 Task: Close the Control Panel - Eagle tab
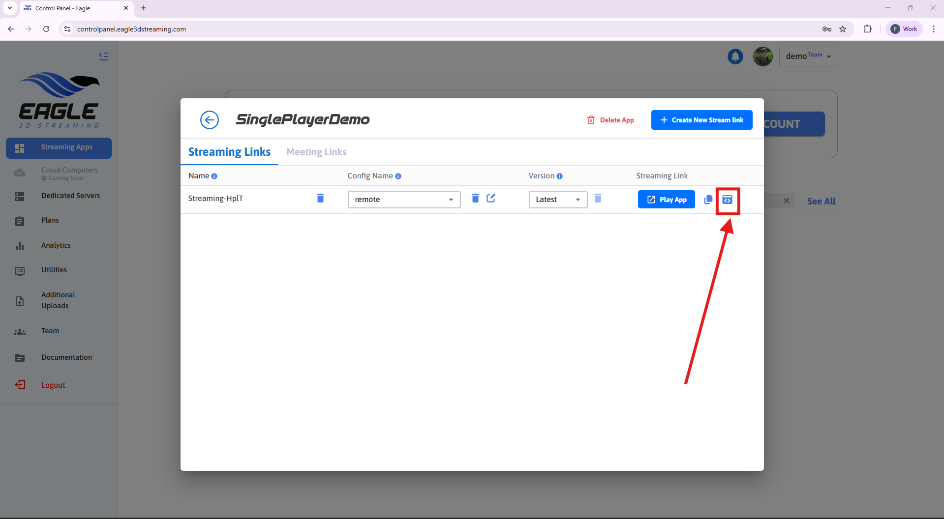(x=126, y=8)
